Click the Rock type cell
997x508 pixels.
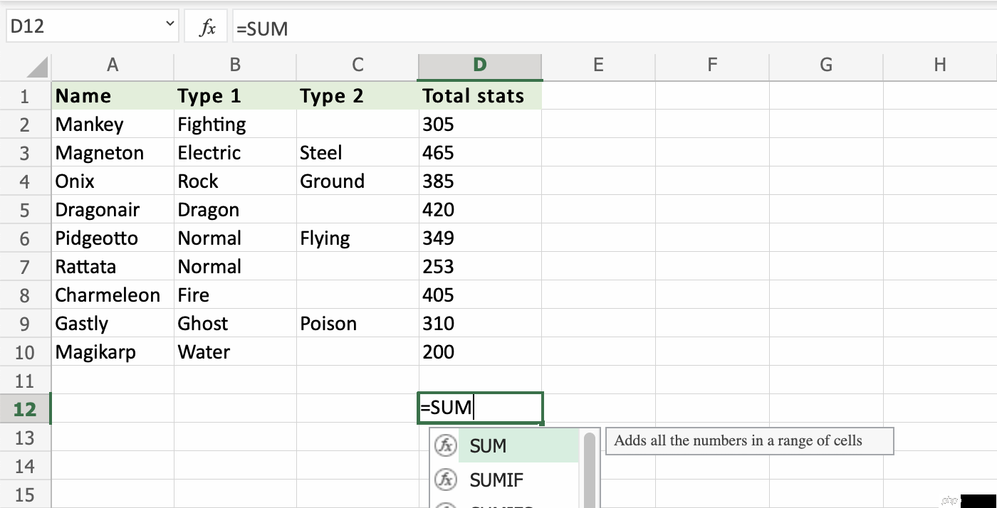[235, 181]
